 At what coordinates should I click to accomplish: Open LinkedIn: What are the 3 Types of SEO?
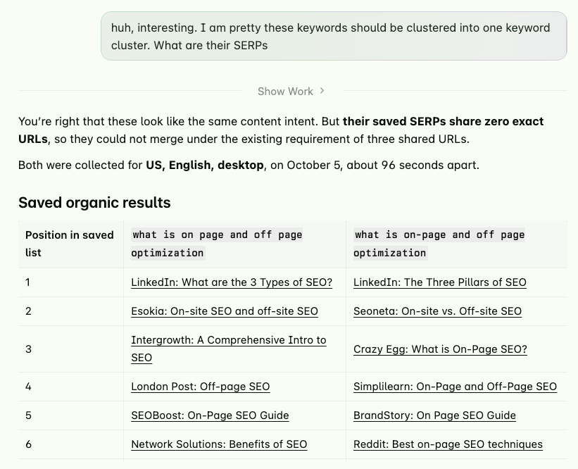click(x=232, y=282)
